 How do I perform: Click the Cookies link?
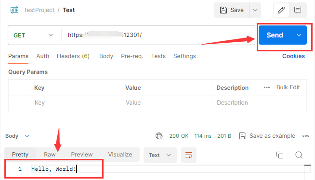293,56
